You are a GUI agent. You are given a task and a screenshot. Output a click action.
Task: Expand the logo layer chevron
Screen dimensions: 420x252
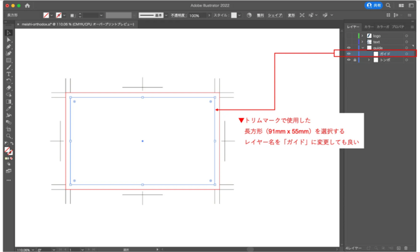[362, 35]
